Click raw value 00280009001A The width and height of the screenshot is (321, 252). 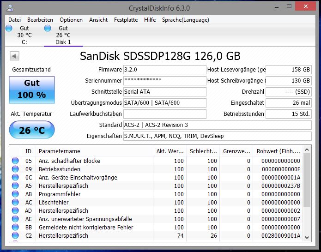click(x=281, y=236)
